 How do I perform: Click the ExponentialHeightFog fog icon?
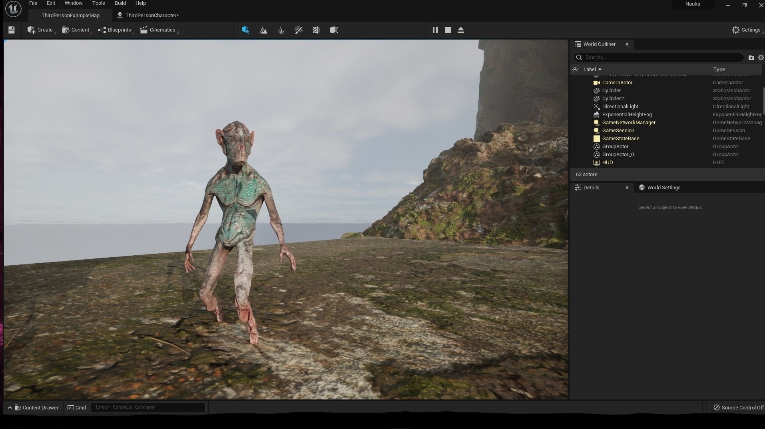[x=597, y=115]
